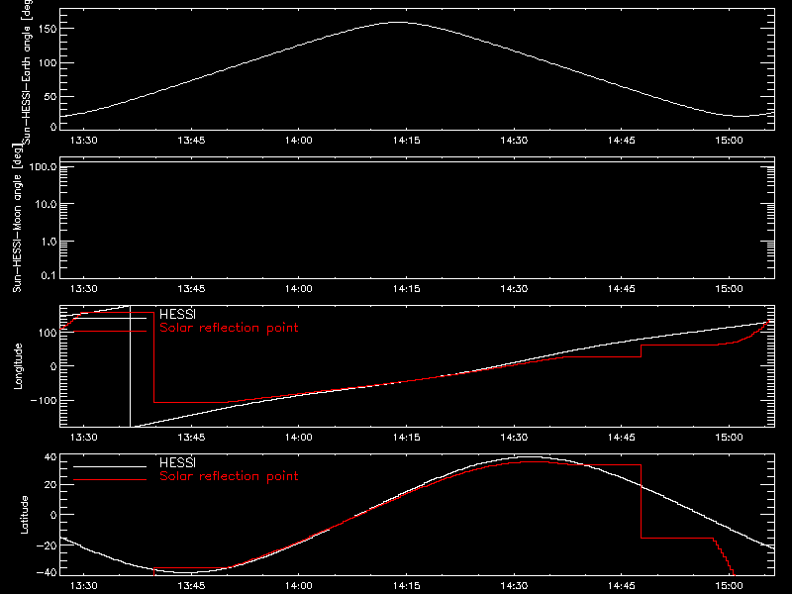Click red reflection legend line sample in Latitude plot
Viewport: 792px width, 594px height.
pyautogui.click(x=110, y=479)
